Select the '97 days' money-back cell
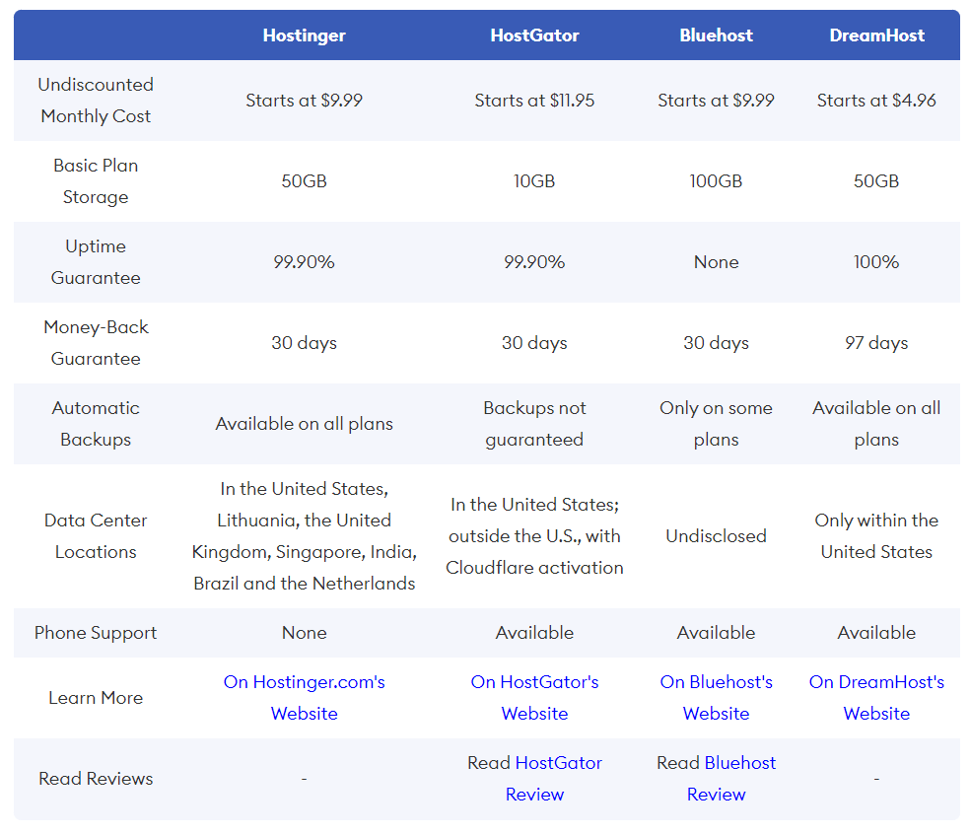 coord(876,343)
